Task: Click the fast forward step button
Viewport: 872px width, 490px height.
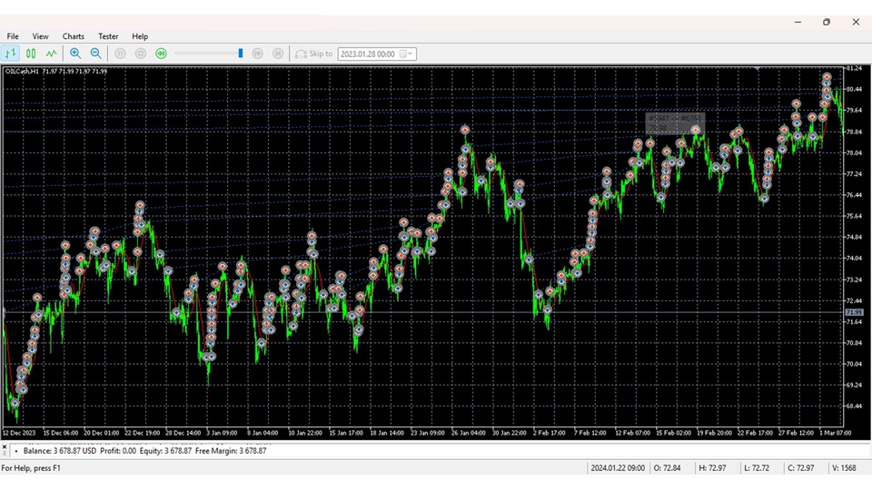Action: click(x=258, y=54)
